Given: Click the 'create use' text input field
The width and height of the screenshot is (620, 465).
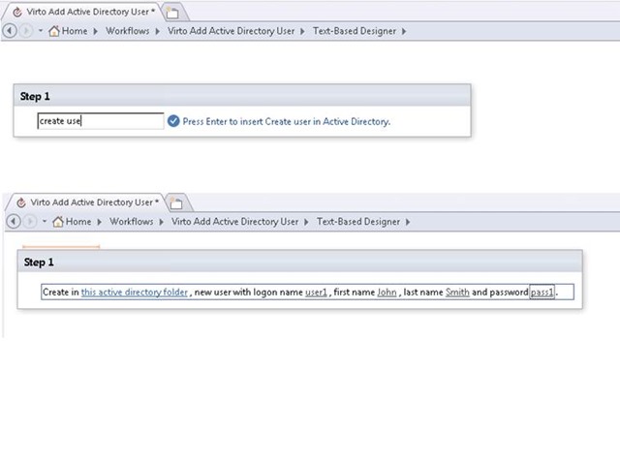Looking at the screenshot, I should [101, 121].
